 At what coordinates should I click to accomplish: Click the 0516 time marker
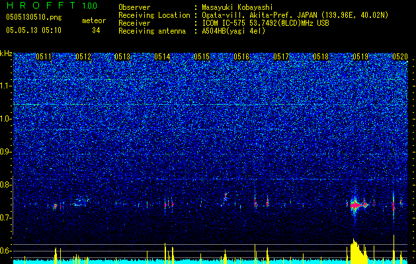[241, 57]
